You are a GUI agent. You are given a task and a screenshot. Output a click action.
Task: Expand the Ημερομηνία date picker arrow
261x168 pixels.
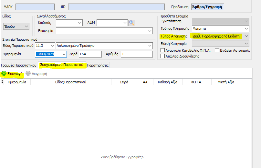click(x=64, y=54)
